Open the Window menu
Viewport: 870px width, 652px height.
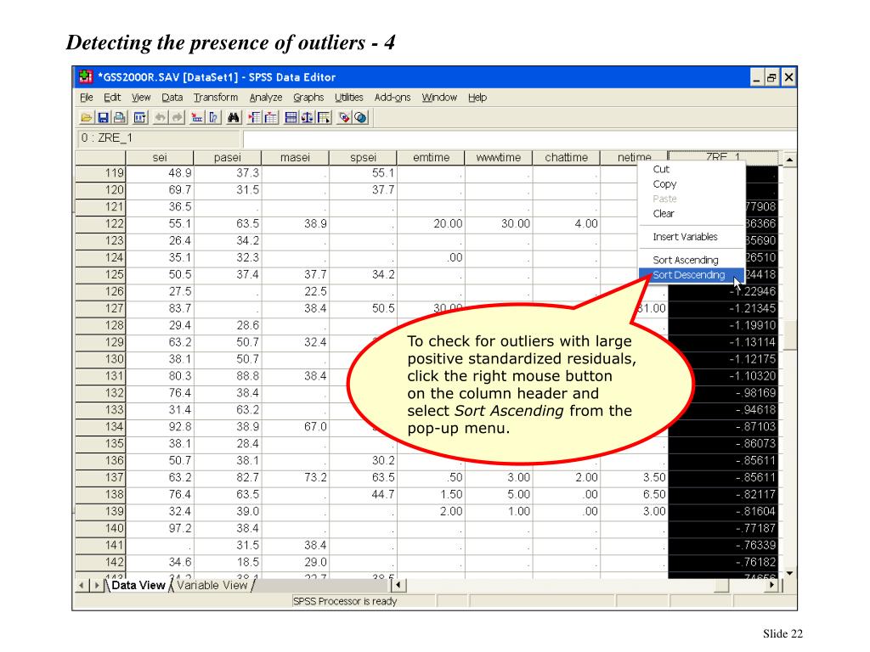click(x=439, y=98)
